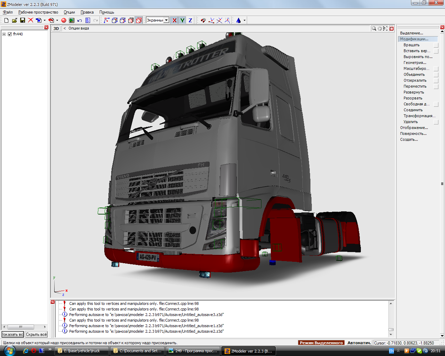This screenshot has height=356, width=445.
Task: Toggle the Z axis button
Action: click(190, 21)
